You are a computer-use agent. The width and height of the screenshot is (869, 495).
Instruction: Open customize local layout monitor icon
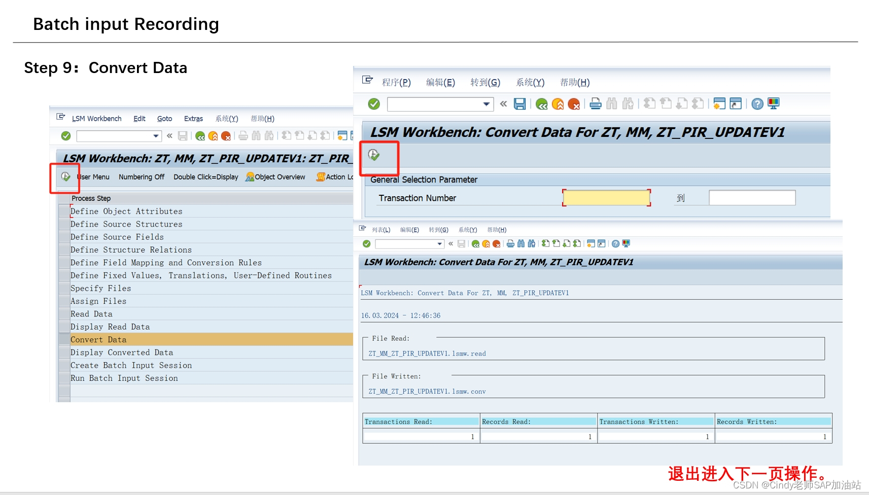(x=773, y=103)
